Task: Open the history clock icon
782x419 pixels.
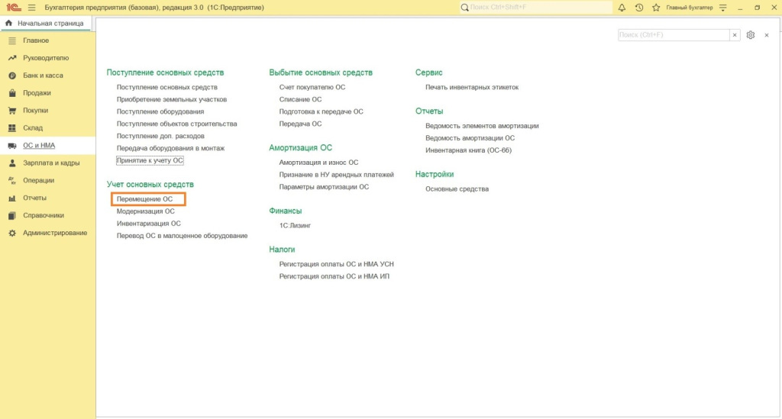Action: 638,8
